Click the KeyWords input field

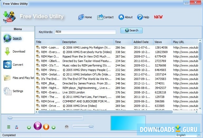tap(85, 32)
